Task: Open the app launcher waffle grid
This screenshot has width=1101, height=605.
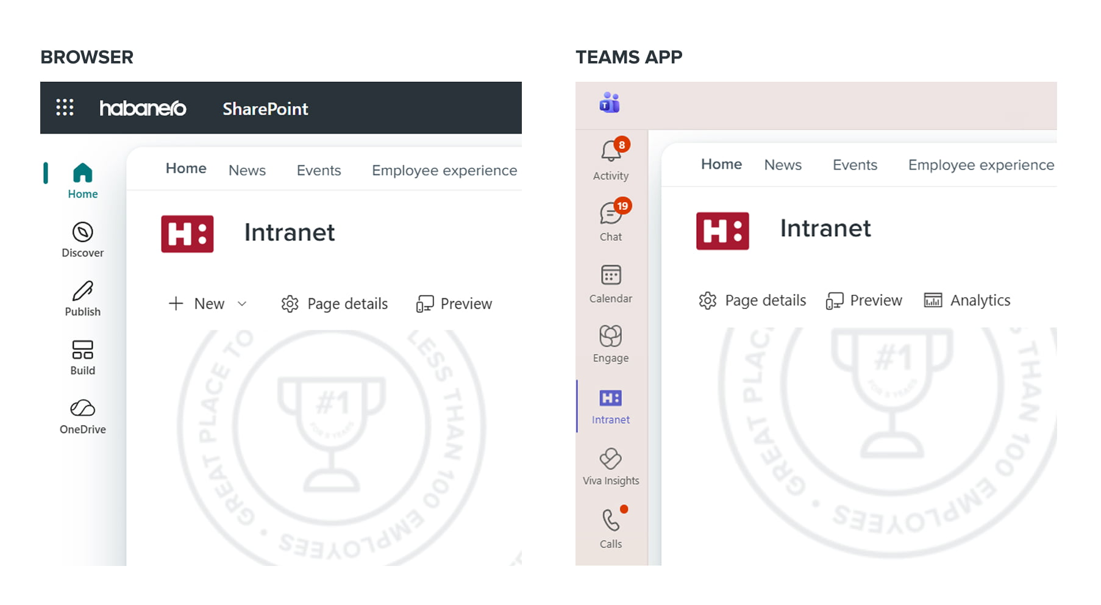Action: (65, 108)
